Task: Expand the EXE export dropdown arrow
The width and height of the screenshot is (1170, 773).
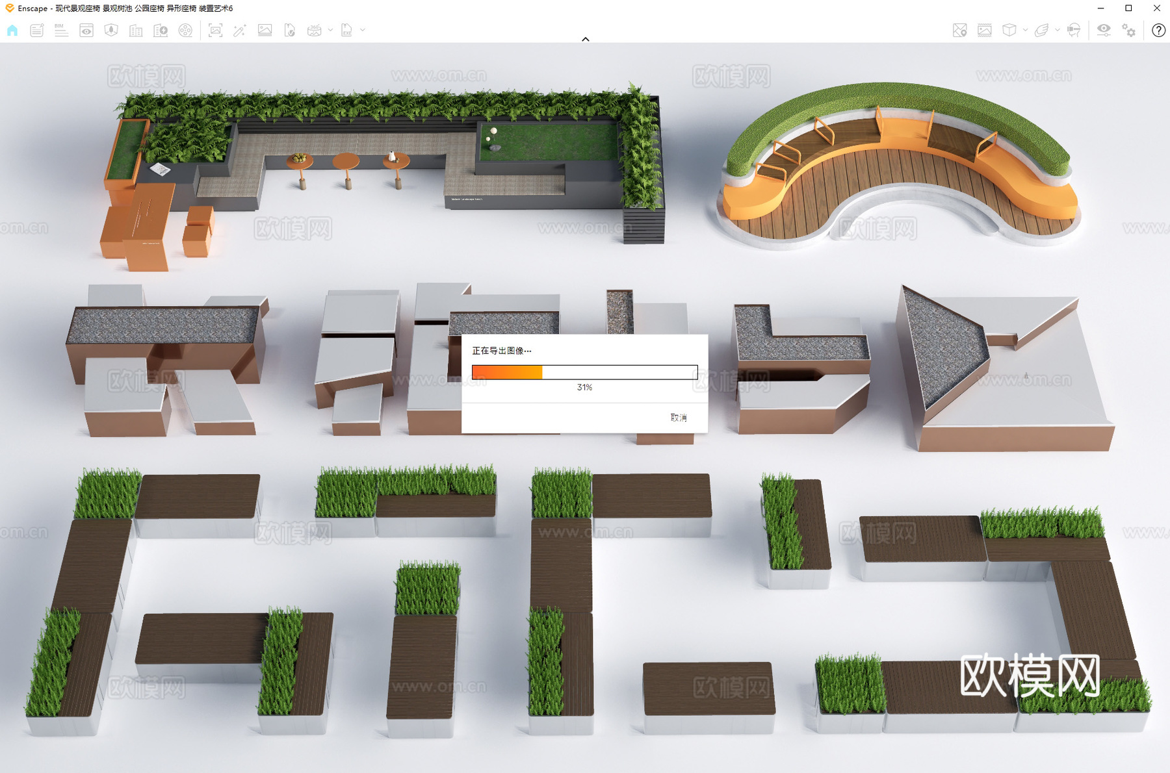Action: [x=363, y=30]
